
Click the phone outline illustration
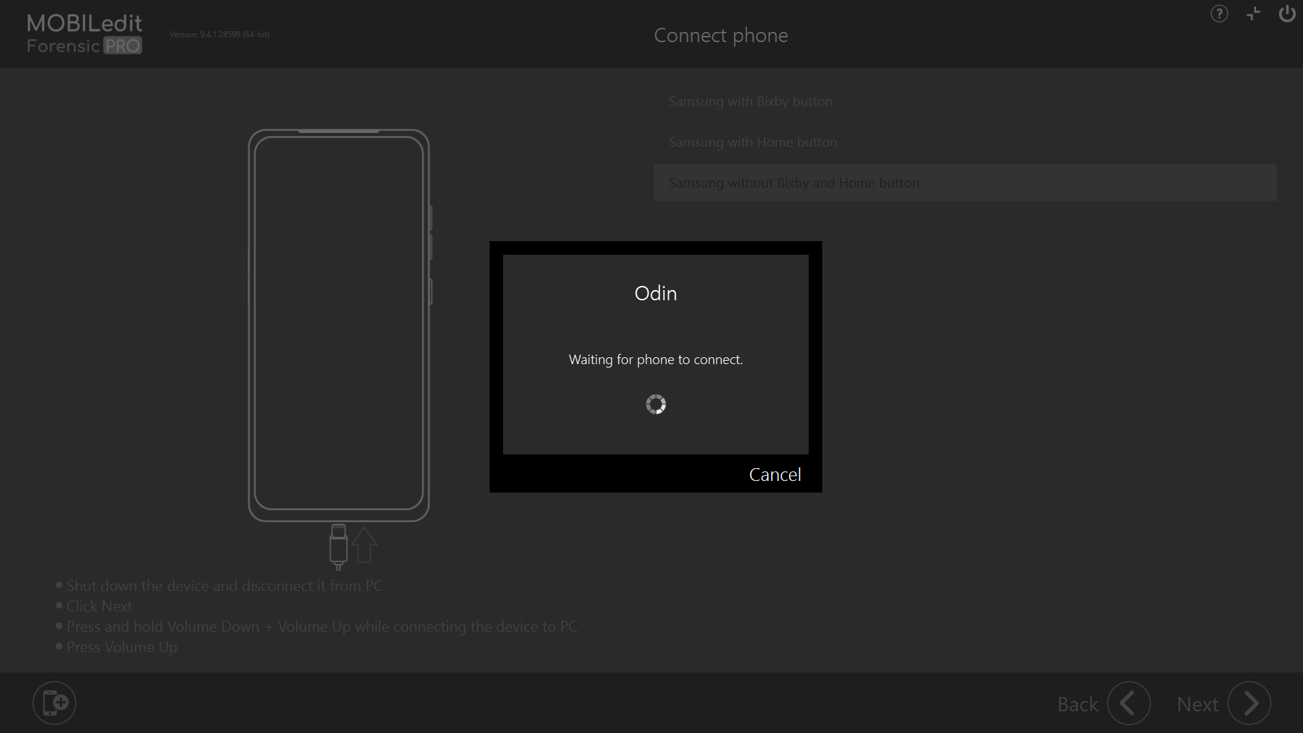[338, 325]
